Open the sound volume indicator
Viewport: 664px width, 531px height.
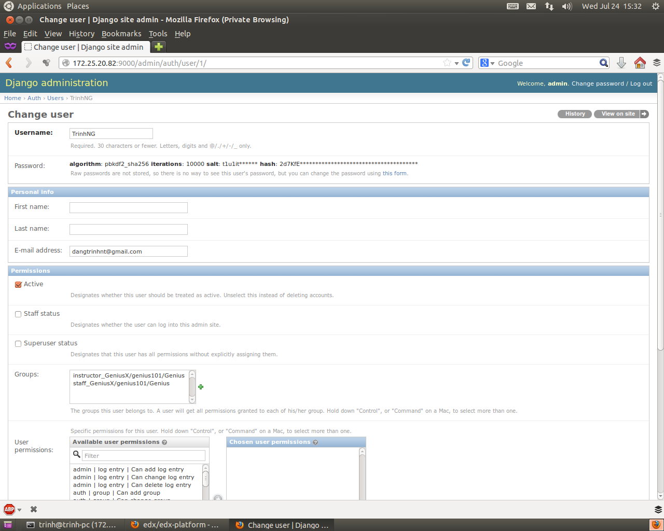(567, 6)
